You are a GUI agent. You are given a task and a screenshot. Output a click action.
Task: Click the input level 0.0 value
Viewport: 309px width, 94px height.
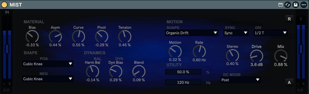(6, 90)
